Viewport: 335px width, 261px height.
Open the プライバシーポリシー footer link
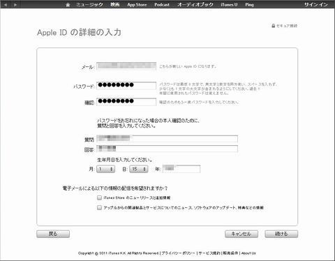click(x=178, y=253)
